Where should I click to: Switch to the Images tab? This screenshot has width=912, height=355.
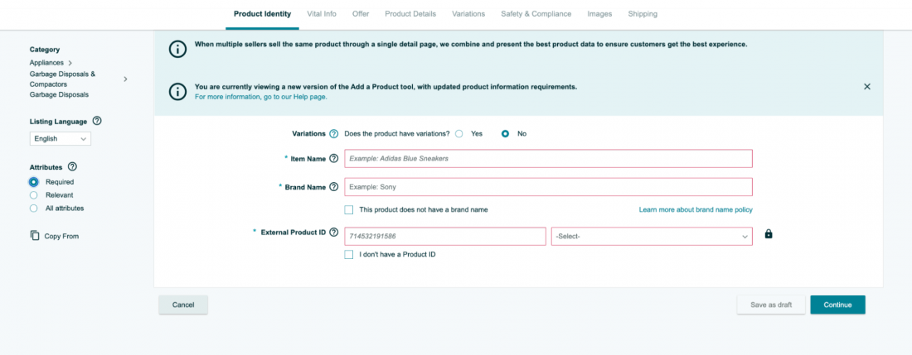click(x=599, y=14)
